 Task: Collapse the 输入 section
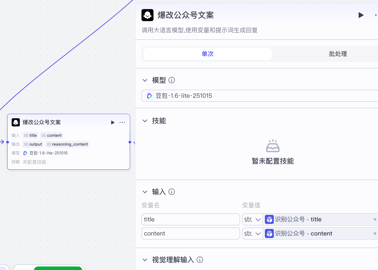145,192
